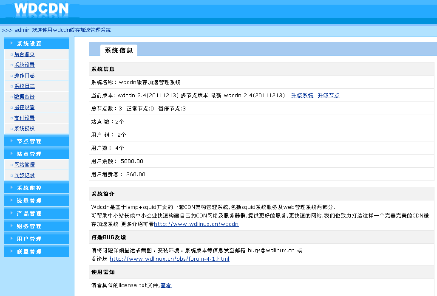
Task: Expand the 流量管理 section
Action: click(x=29, y=200)
